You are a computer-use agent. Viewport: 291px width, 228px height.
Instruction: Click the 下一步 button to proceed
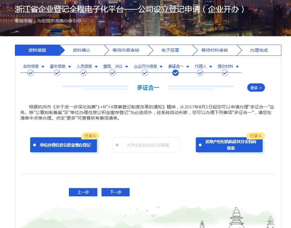pyautogui.click(x=115, y=192)
